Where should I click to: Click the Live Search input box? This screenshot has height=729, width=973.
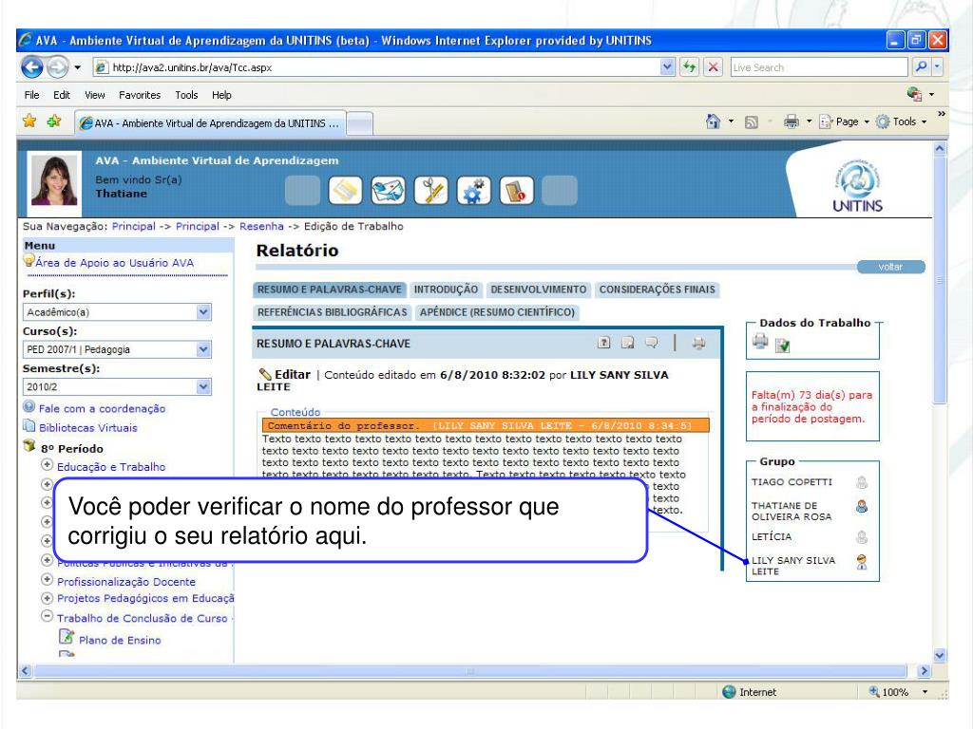pyautogui.click(x=819, y=67)
